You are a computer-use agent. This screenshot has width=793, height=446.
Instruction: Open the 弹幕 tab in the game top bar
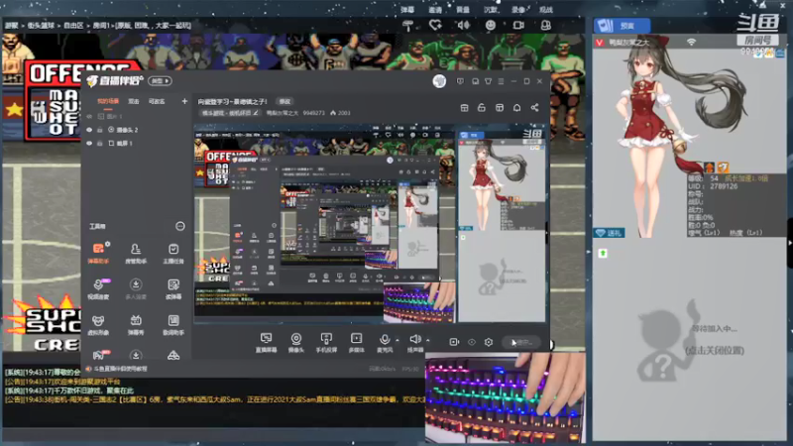coord(407,10)
